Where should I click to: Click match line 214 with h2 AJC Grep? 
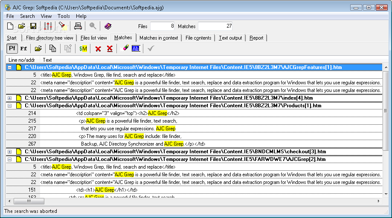click(x=194, y=113)
